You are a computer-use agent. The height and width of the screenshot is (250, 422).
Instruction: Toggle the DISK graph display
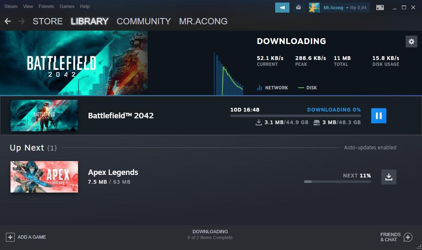pyautogui.click(x=307, y=88)
